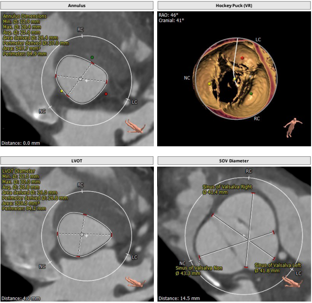Select the SOV Diameter panel header

pos(234,161)
